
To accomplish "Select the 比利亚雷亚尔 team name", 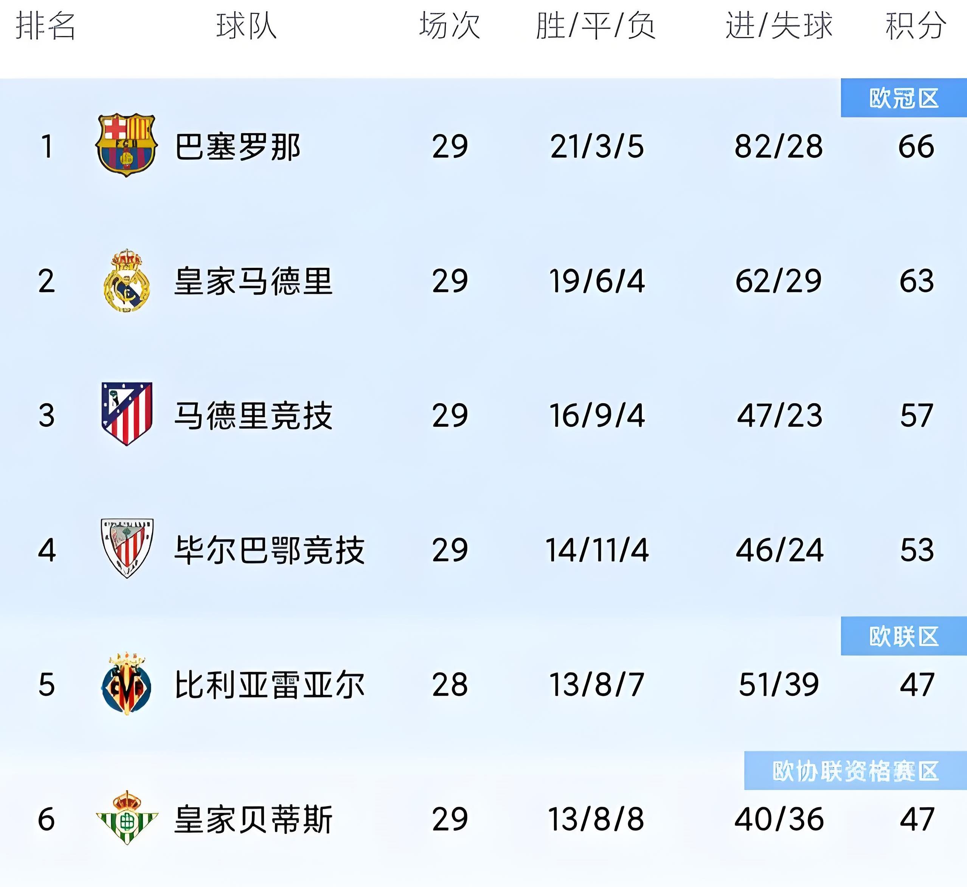I will (x=269, y=685).
